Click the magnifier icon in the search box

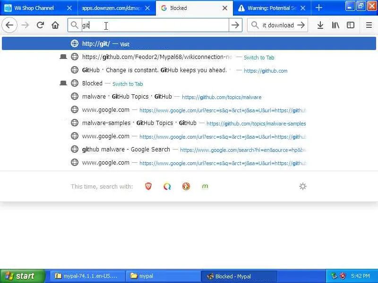pyautogui.click(x=255, y=25)
